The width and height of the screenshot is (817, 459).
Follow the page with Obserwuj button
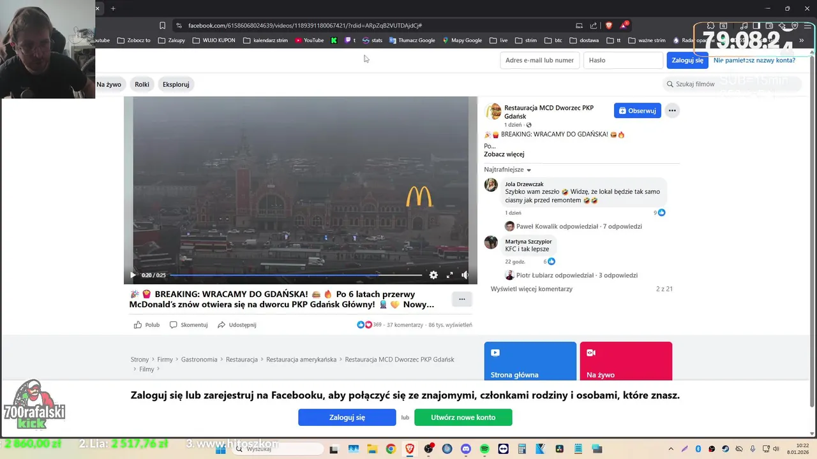[638, 110]
